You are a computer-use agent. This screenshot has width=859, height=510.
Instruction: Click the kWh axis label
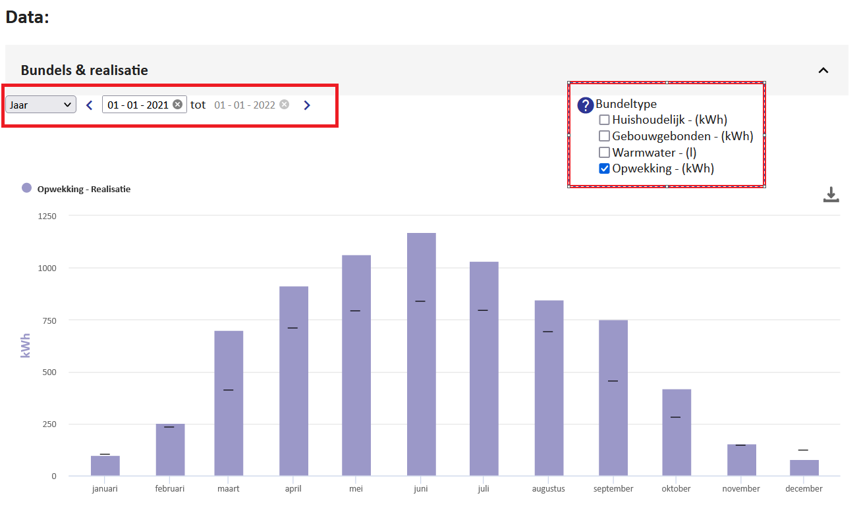coord(26,345)
